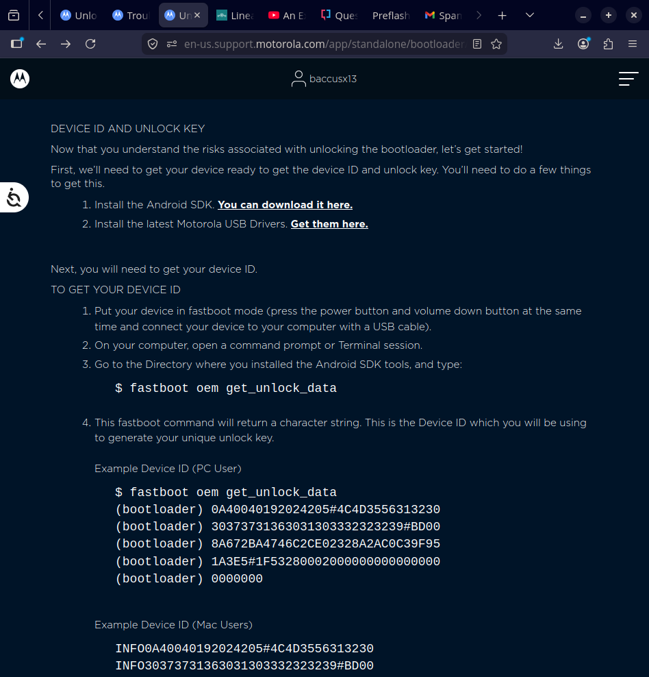Open a new tab with plus button
The width and height of the screenshot is (649, 677).
pos(502,16)
